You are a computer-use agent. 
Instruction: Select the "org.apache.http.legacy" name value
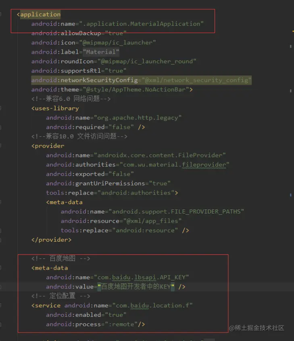click(138, 118)
